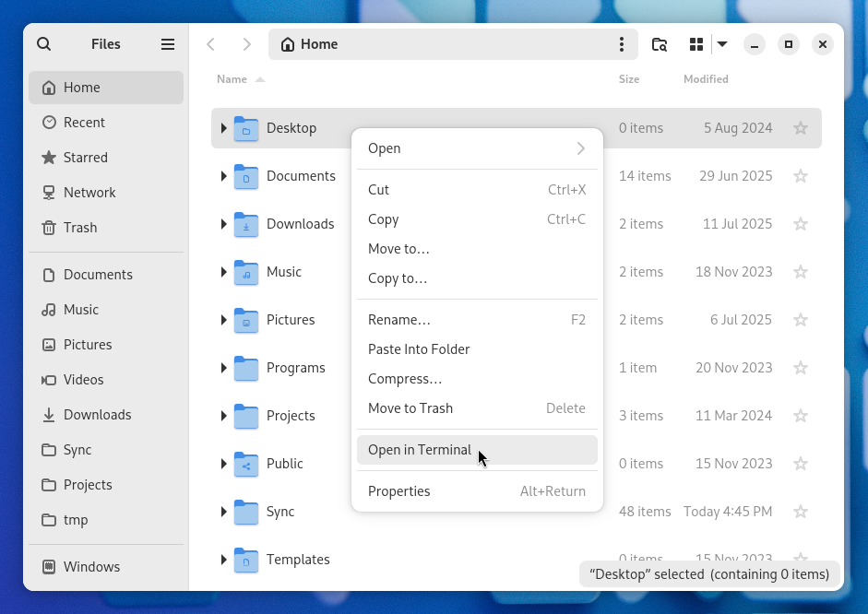This screenshot has height=614, width=868.
Task: Star the Programs folder
Action: tap(801, 368)
